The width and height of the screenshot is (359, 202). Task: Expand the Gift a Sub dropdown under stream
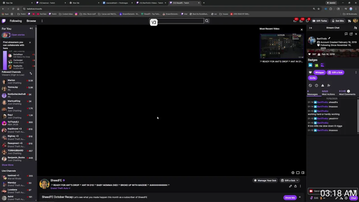[290, 180]
